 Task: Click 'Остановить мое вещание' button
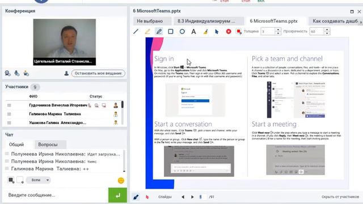[x=98, y=73]
